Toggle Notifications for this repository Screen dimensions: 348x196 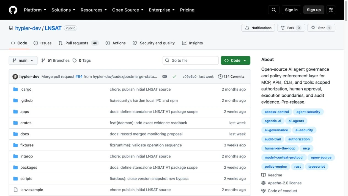(258, 28)
